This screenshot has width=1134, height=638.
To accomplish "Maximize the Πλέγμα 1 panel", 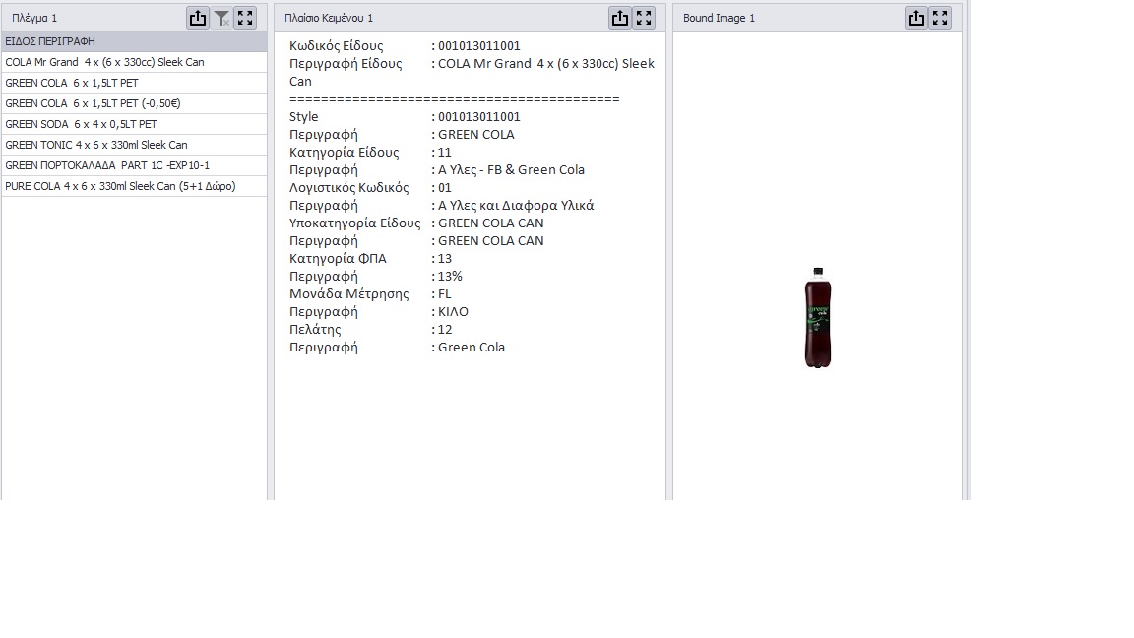I will tap(245, 18).
